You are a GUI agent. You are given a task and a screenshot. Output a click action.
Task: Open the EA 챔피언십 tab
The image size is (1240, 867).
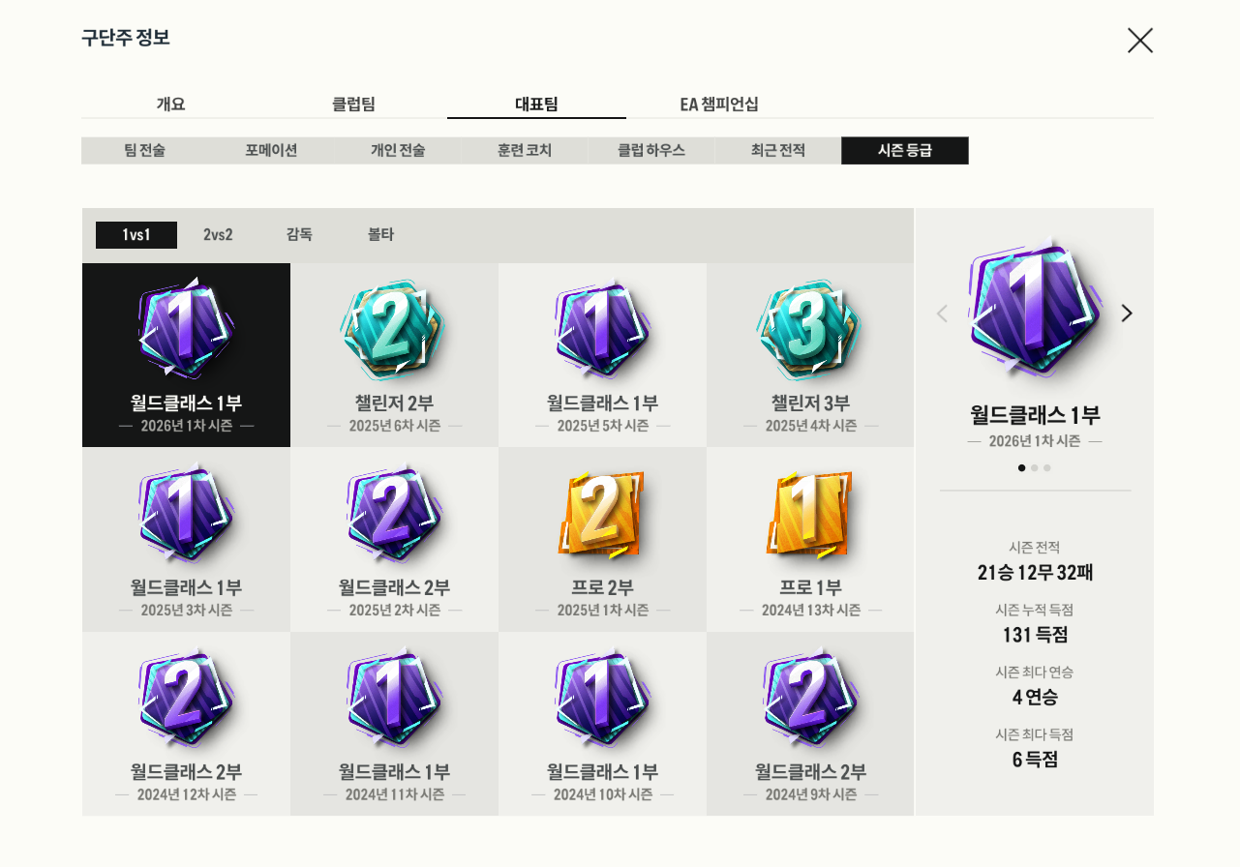719,105
